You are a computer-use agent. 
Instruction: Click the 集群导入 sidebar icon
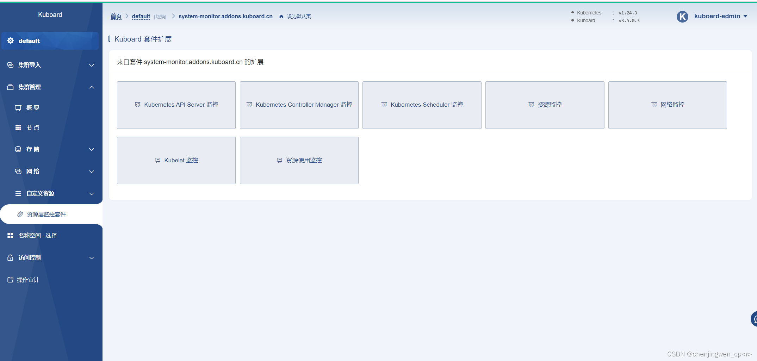coord(10,65)
